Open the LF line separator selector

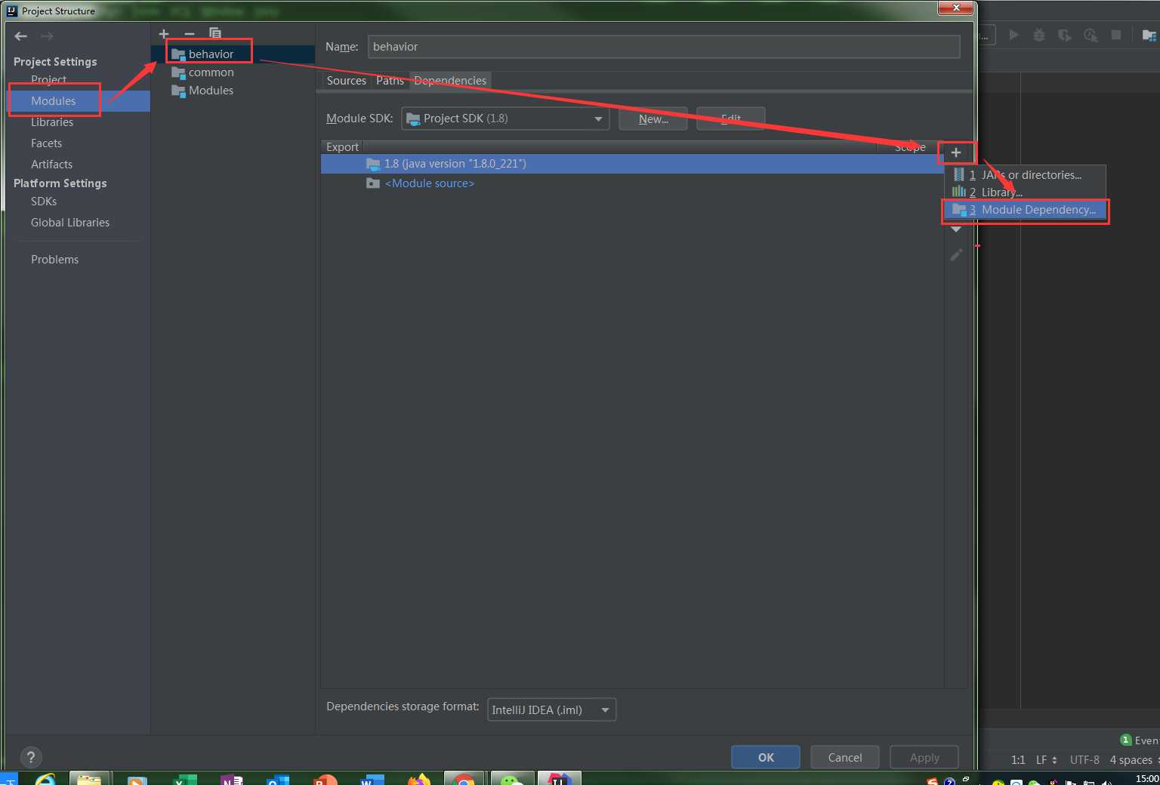(1047, 760)
